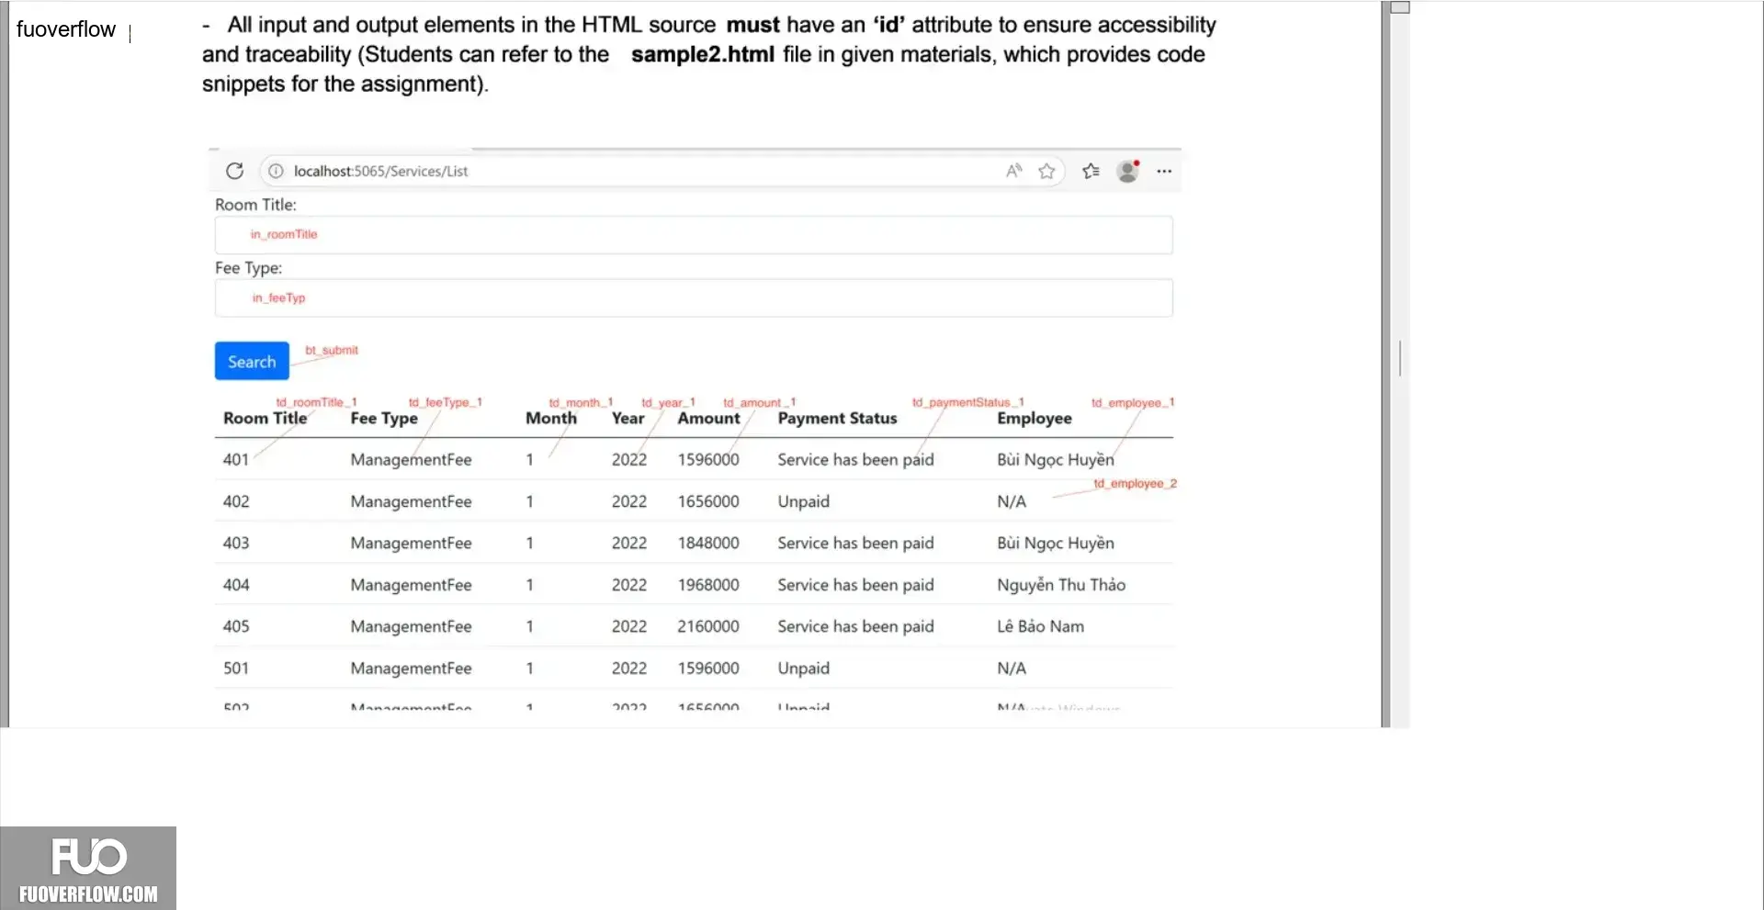Image resolution: width=1764 pixels, height=910 pixels.
Task: Click the site information icon in the address bar
Action: [276, 171]
